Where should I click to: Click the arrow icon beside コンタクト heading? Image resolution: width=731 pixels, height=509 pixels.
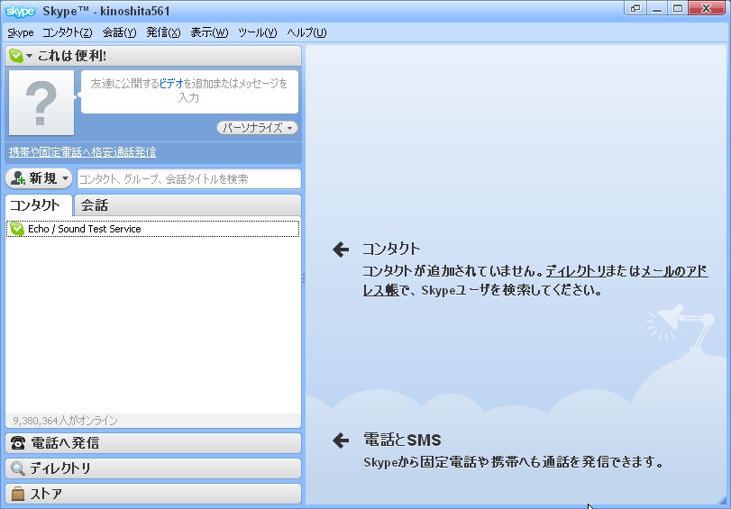pyautogui.click(x=341, y=250)
